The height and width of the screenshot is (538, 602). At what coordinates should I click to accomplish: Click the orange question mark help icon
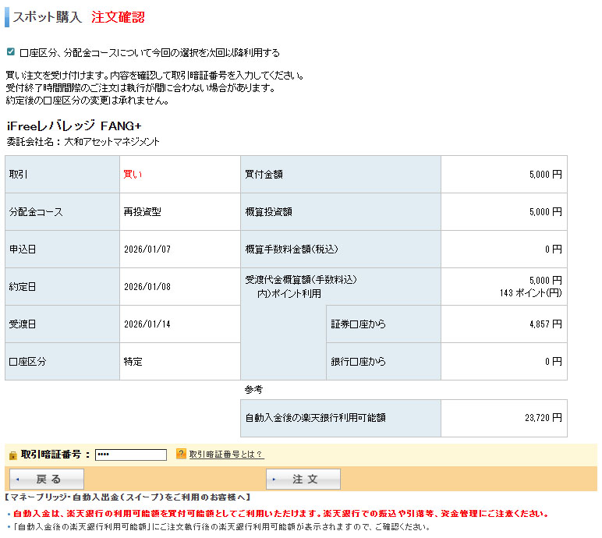click(x=181, y=454)
